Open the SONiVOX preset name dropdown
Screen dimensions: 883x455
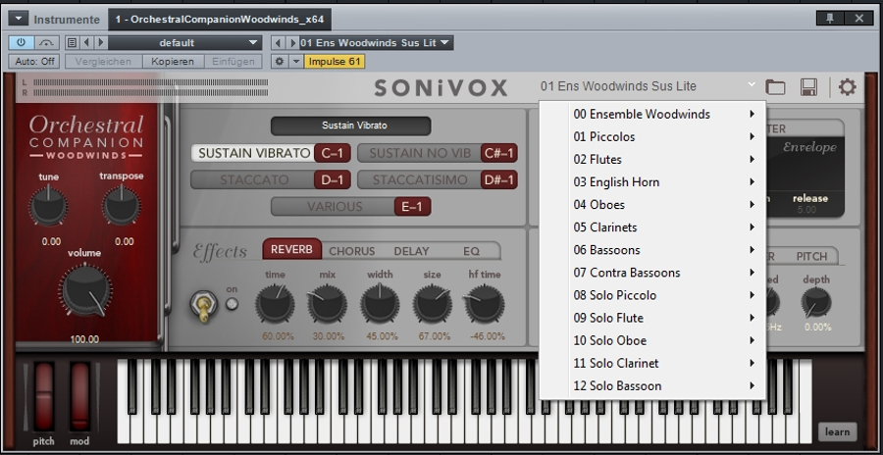click(648, 86)
